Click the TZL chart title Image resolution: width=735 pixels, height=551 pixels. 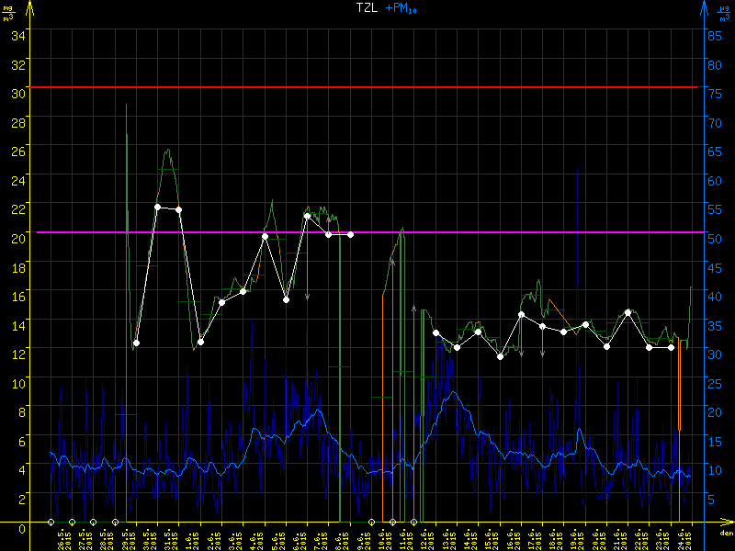tap(367, 8)
